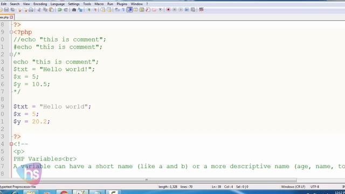Open the Settings menu
Image resolution: width=345 pixels, height=194 pixels.
coord(74,4)
